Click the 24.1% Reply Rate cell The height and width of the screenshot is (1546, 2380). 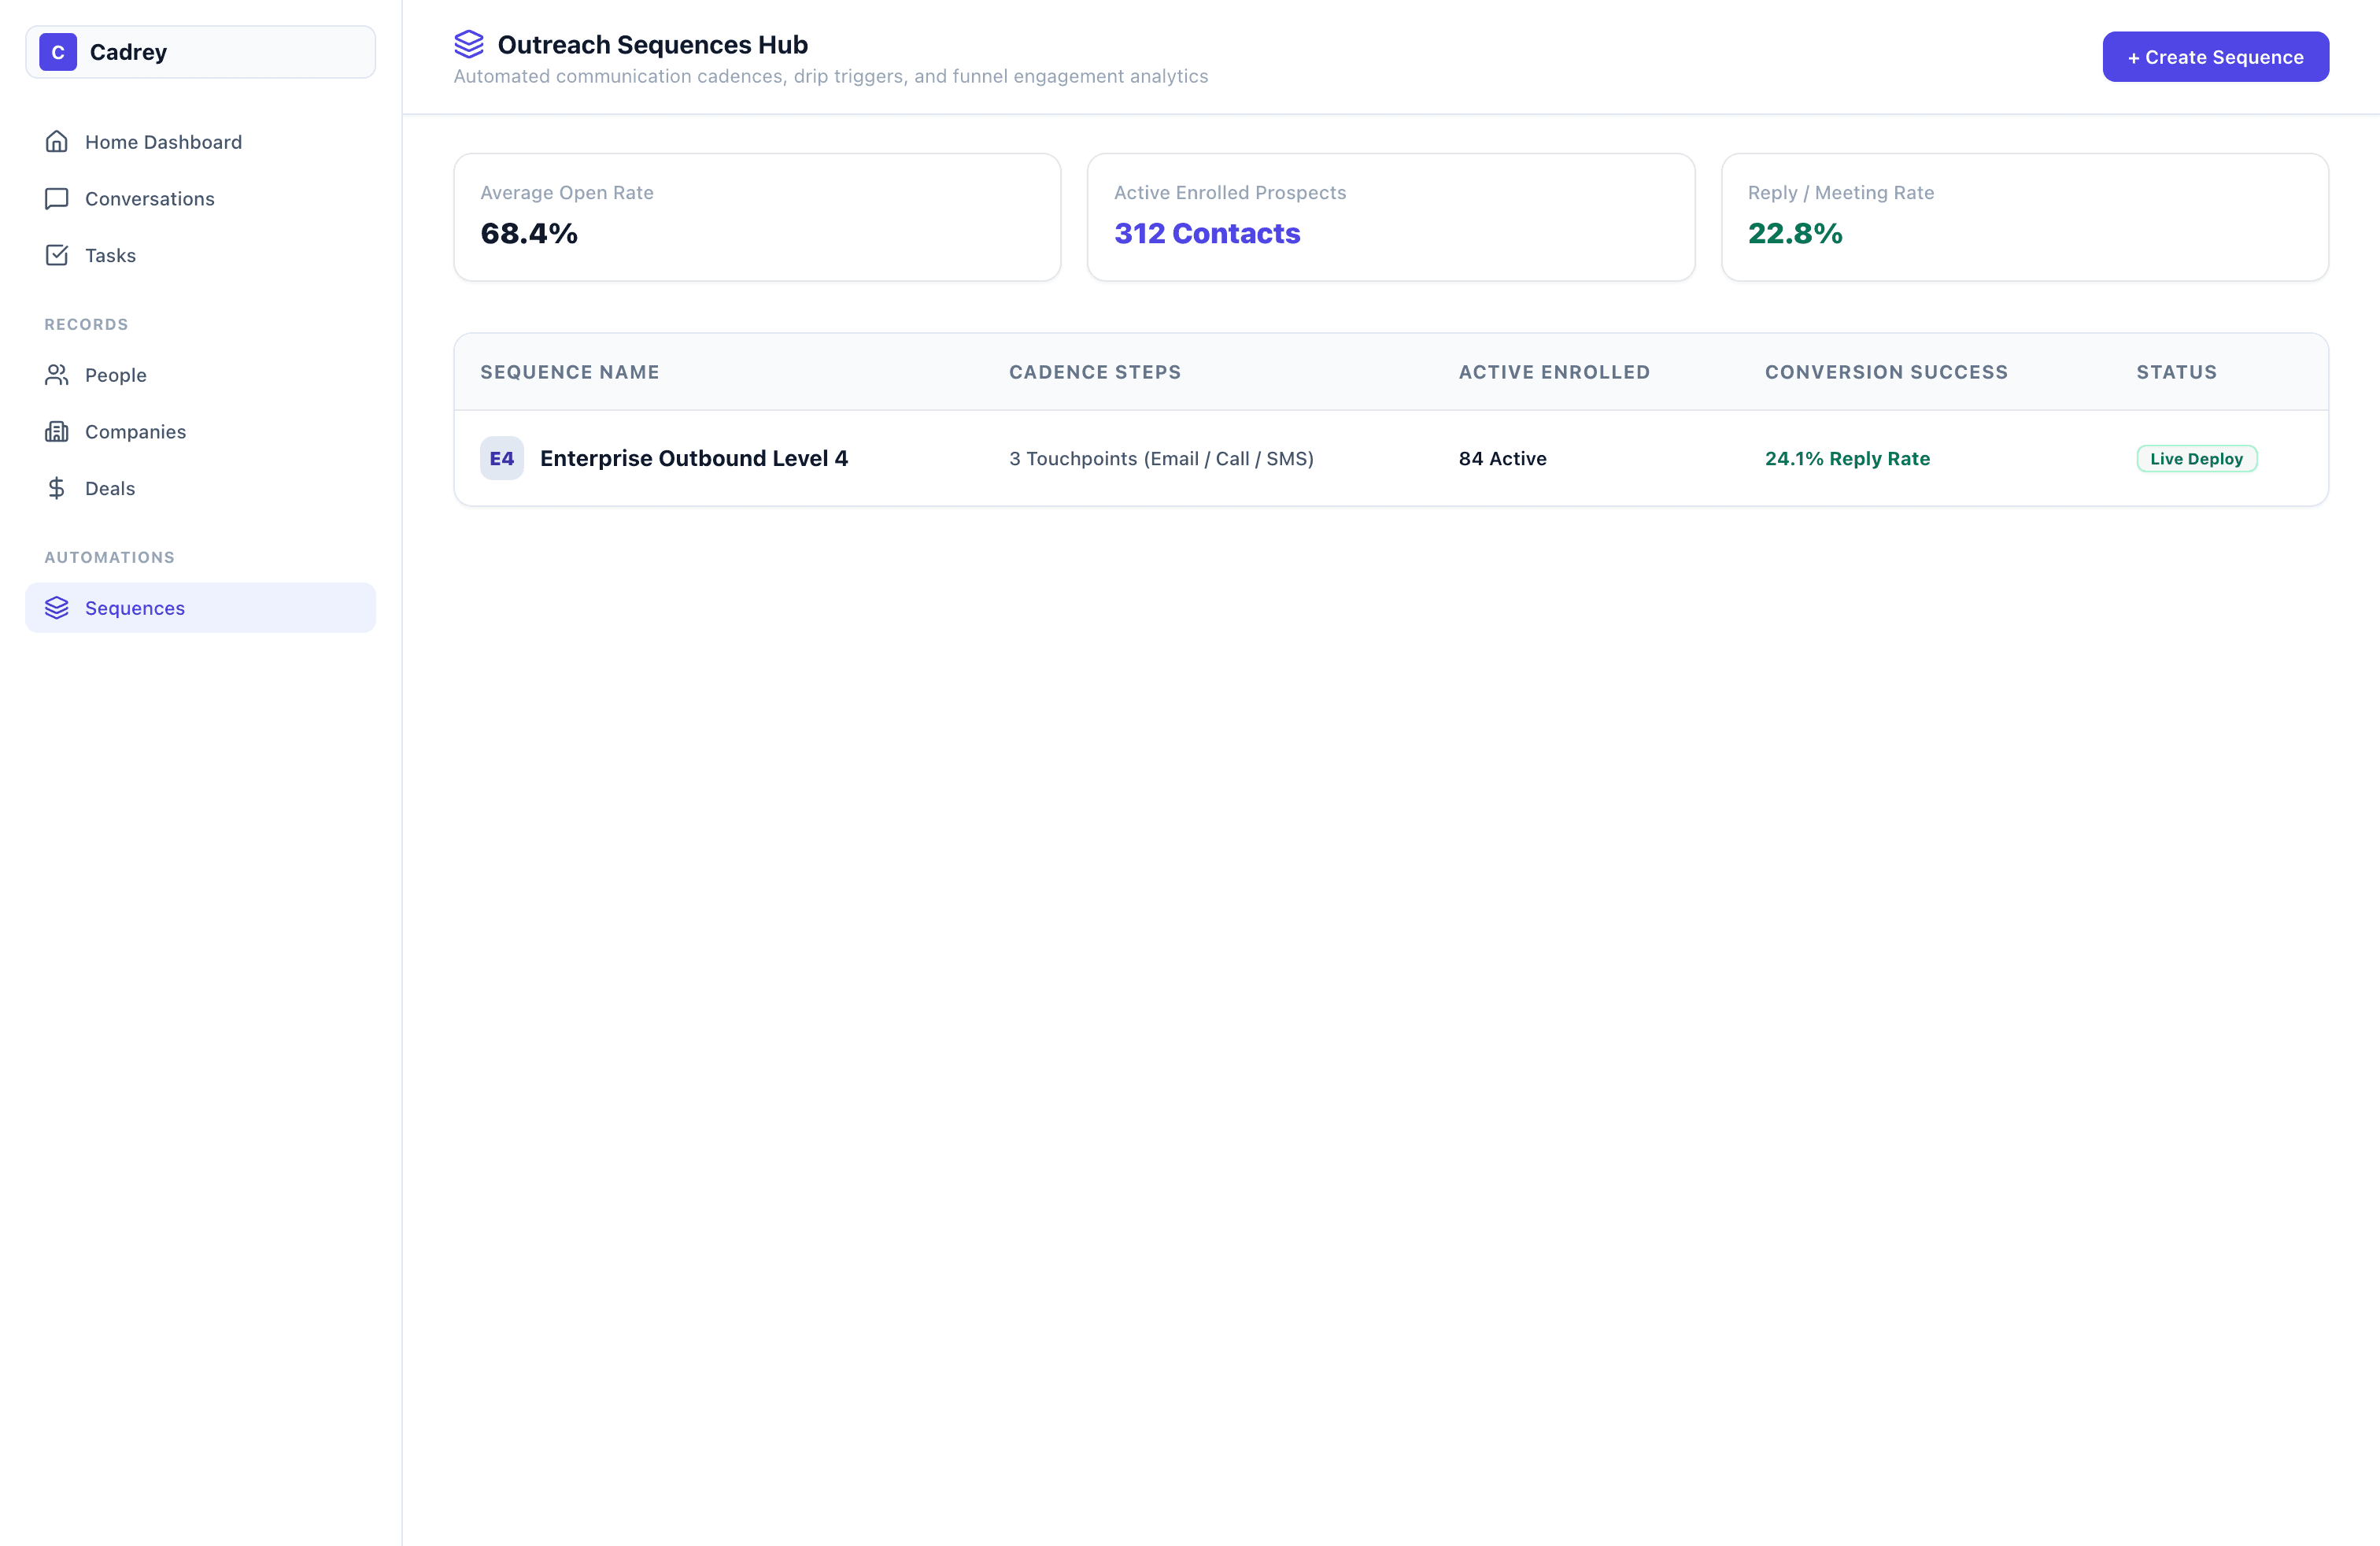(x=1847, y=459)
